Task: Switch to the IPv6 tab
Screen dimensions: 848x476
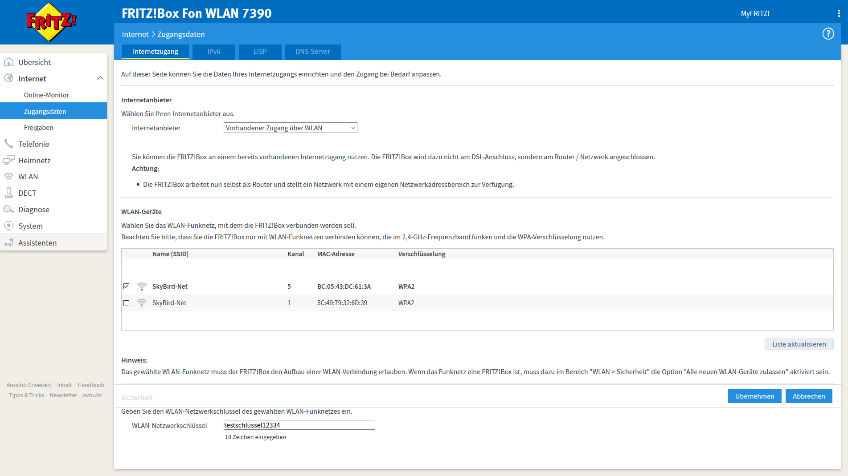Action: [x=213, y=52]
